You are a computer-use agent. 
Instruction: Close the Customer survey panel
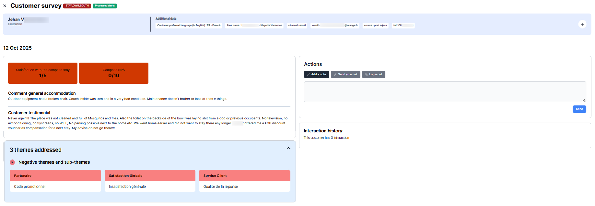tap(5, 6)
